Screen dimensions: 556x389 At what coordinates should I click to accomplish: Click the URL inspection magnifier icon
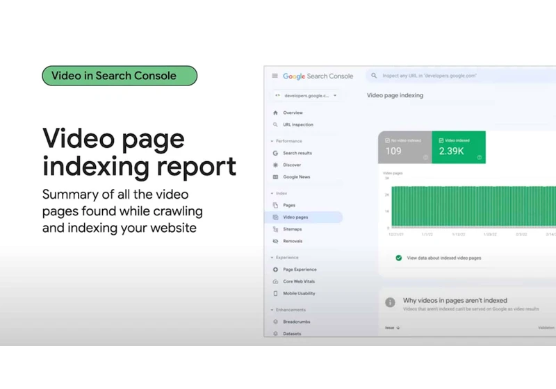(275, 125)
